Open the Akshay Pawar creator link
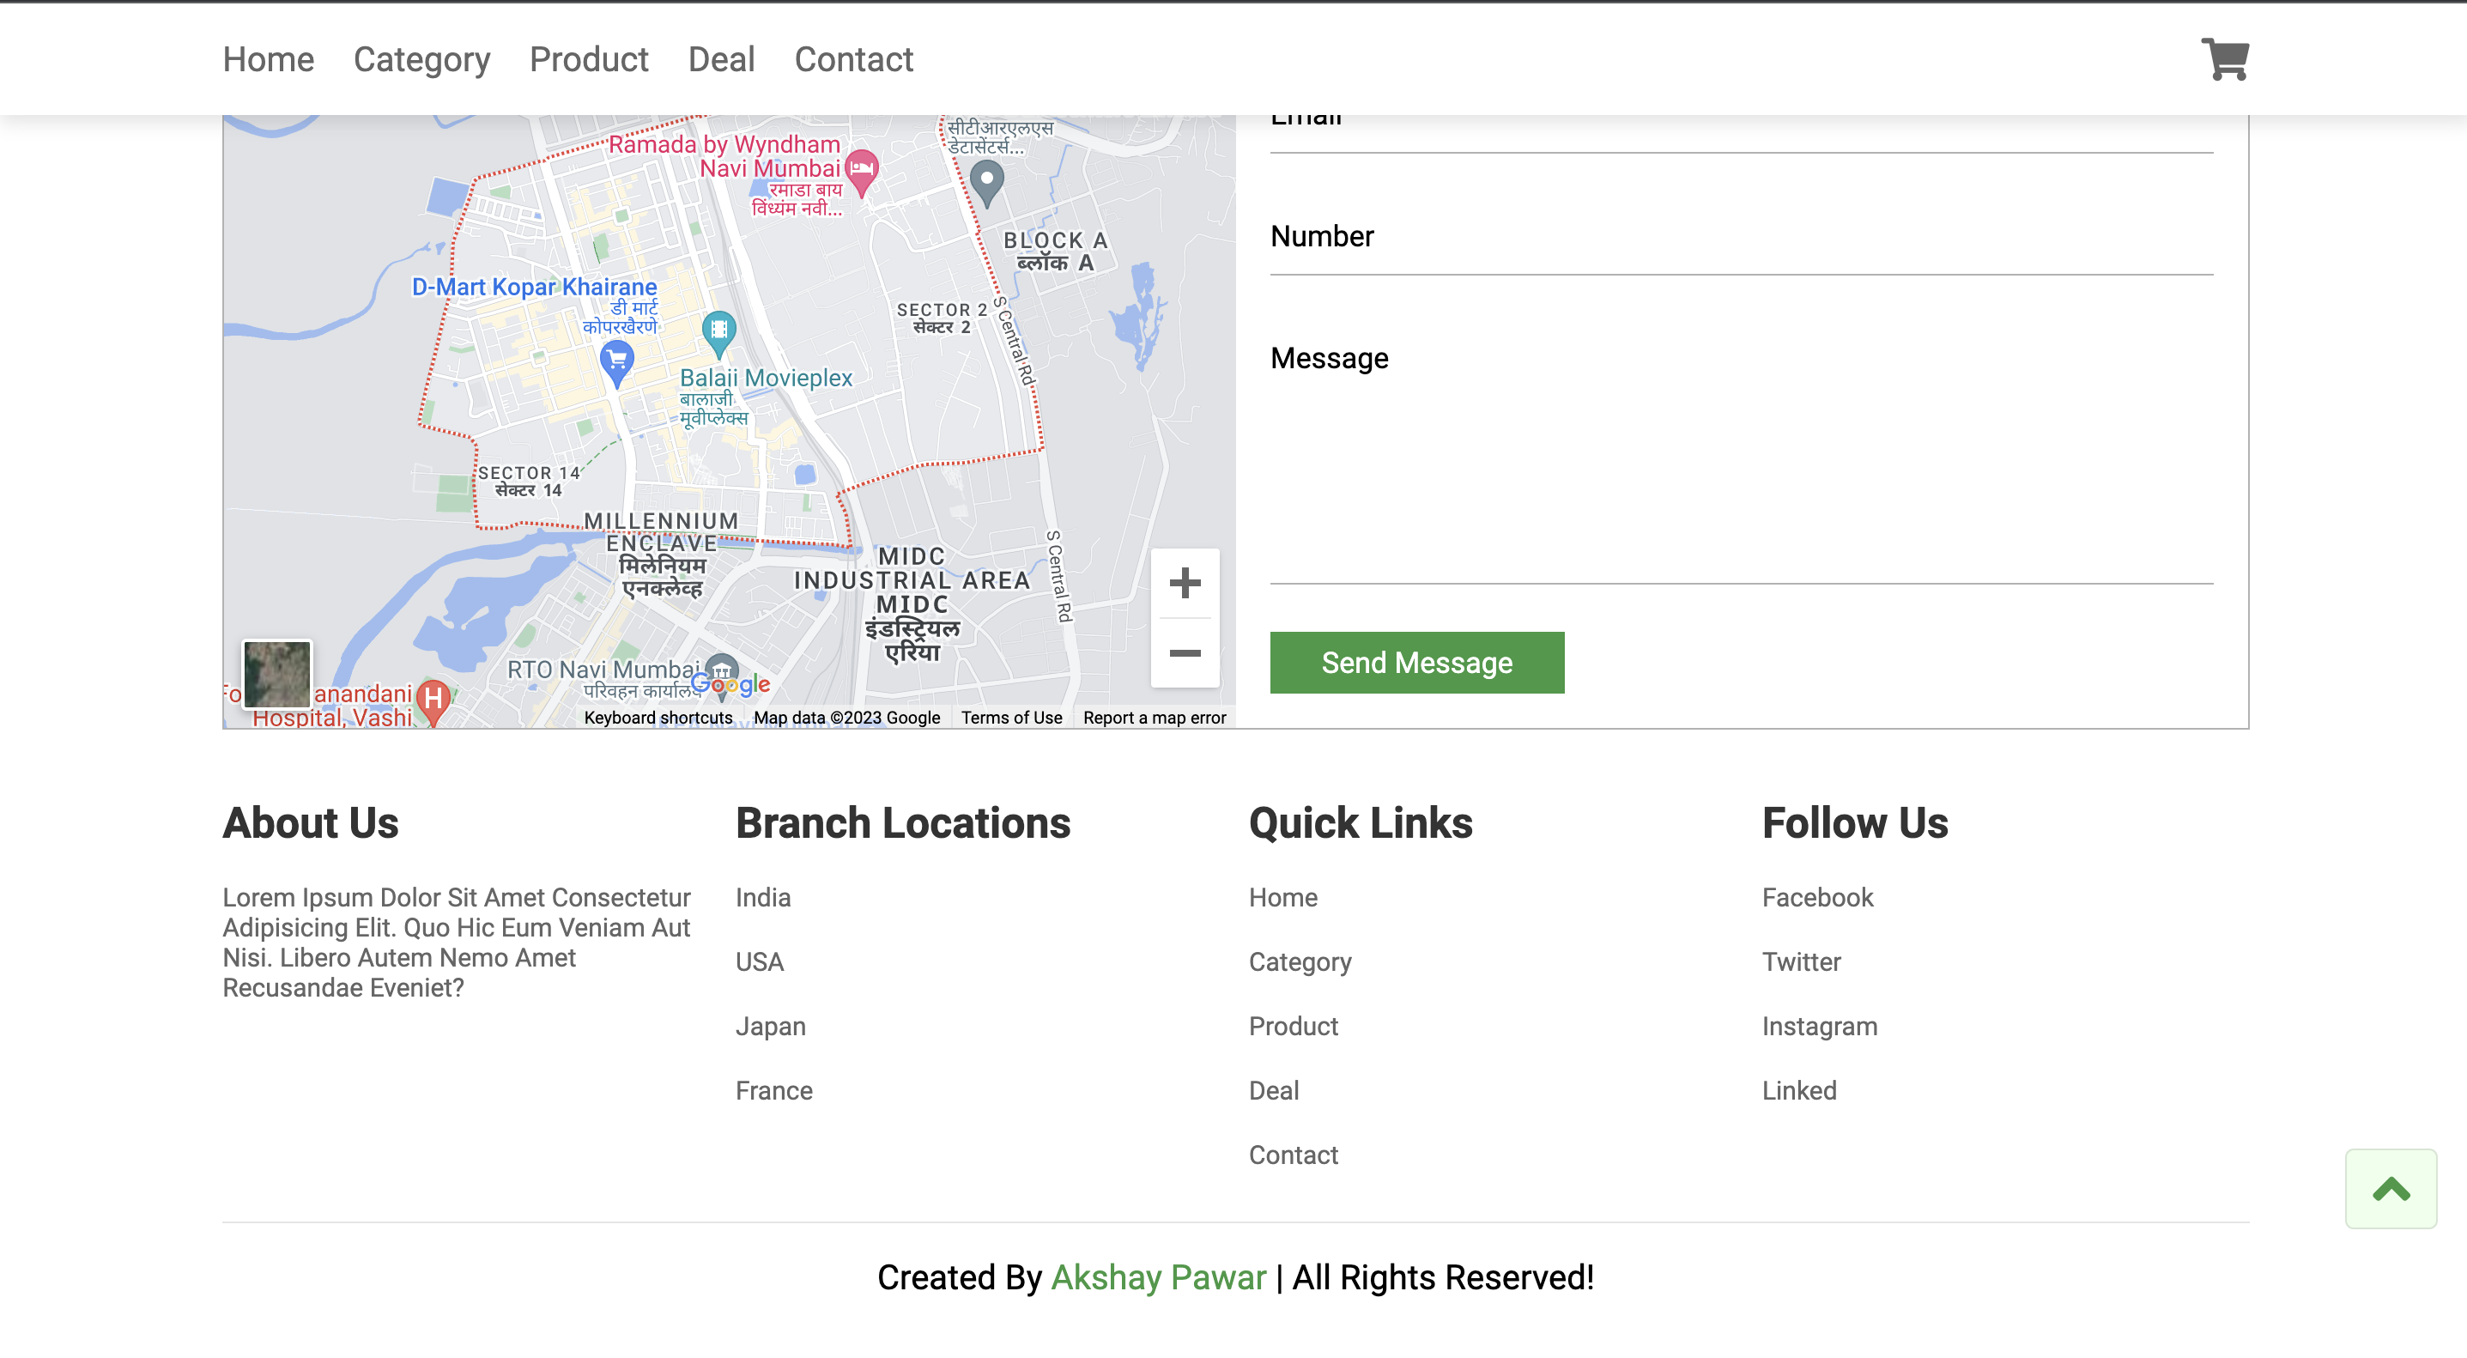The width and height of the screenshot is (2467, 1358). coord(1158,1277)
